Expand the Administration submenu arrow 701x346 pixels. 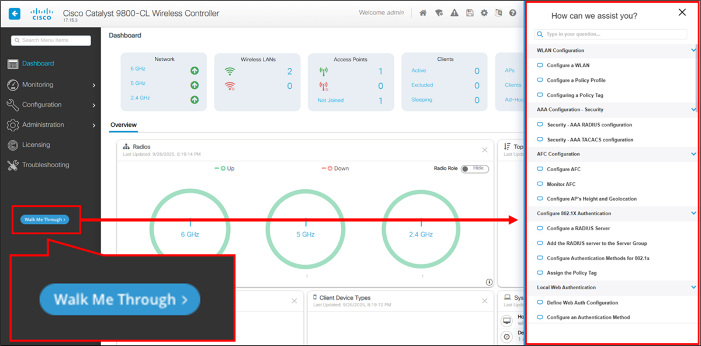pos(94,125)
